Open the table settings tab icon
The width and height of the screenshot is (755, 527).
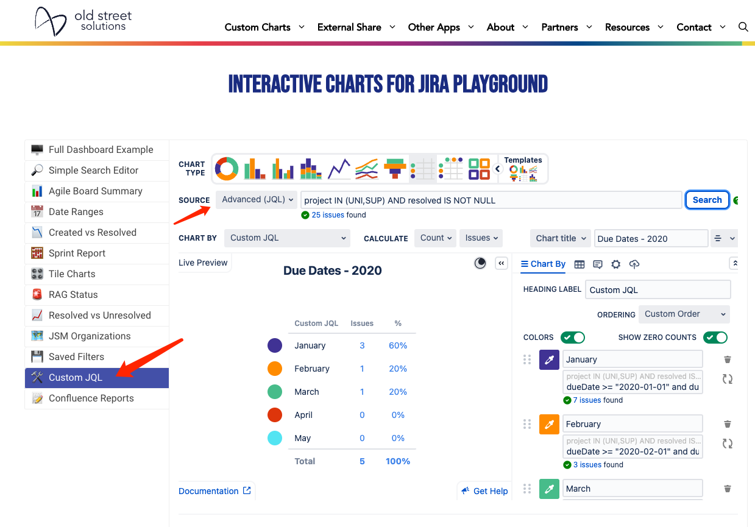[580, 264]
